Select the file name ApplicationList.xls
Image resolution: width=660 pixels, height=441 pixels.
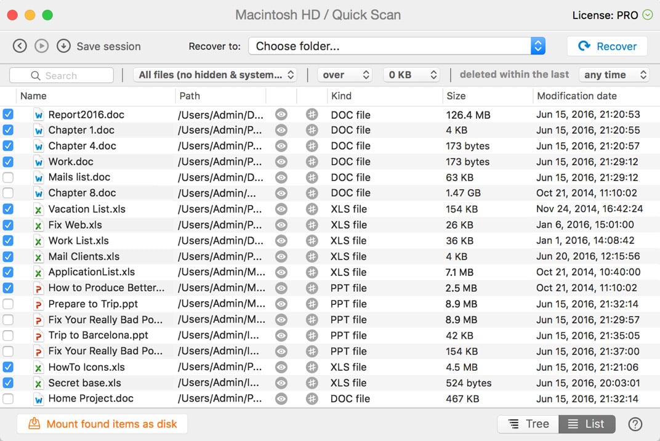pyautogui.click(x=91, y=272)
